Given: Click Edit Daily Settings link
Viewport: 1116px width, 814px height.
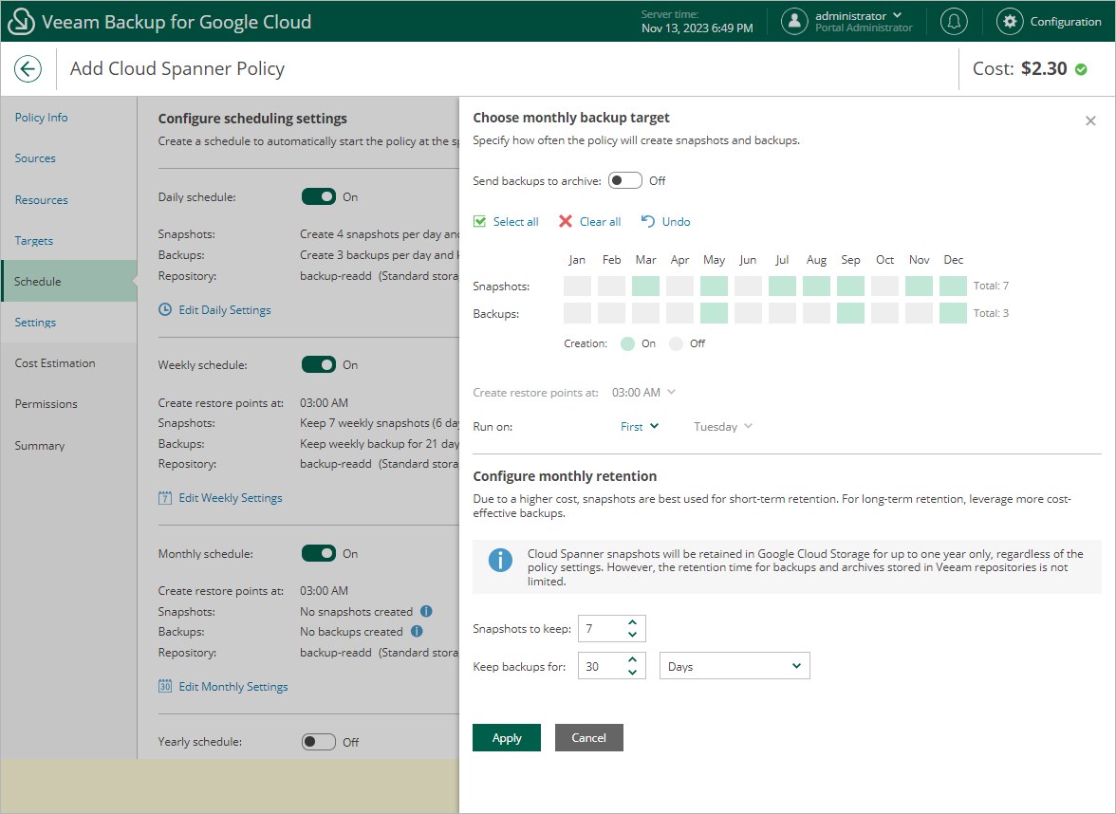Looking at the screenshot, I should 224,309.
